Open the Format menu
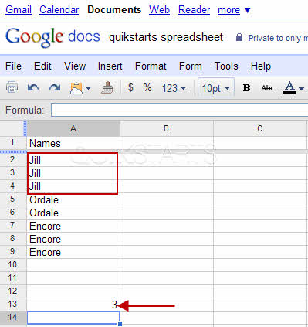Screen dimensions: 308x327 coord(151,66)
